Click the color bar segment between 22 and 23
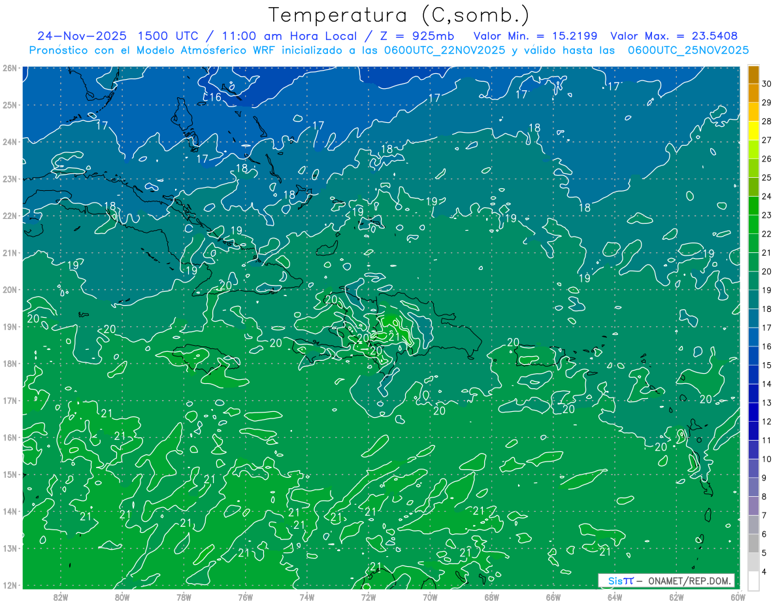 (753, 224)
